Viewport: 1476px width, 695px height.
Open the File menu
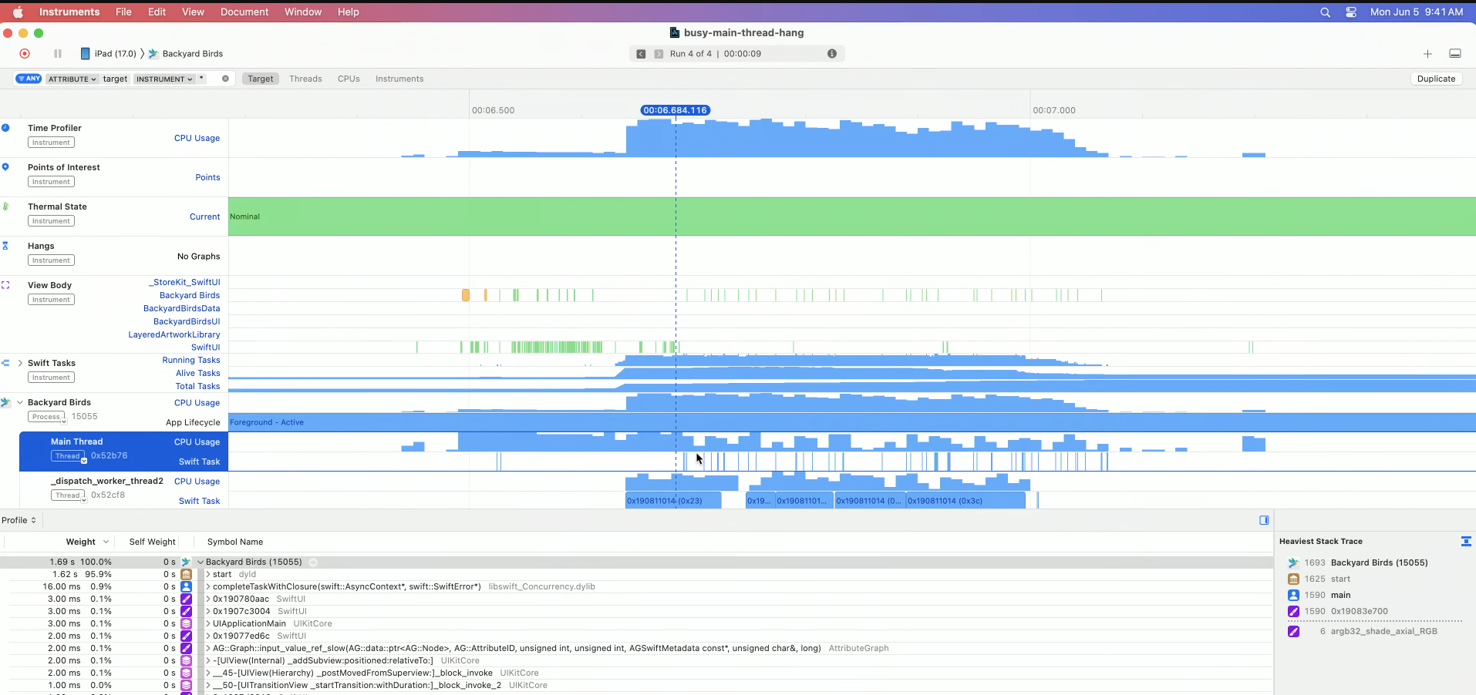pyautogui.click(x=123, y=12)
